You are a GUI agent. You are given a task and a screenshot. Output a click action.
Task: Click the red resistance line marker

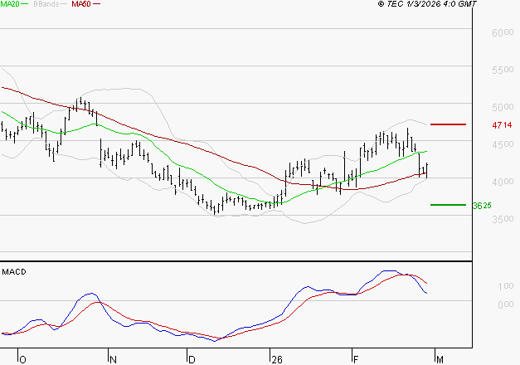point(449,124)
